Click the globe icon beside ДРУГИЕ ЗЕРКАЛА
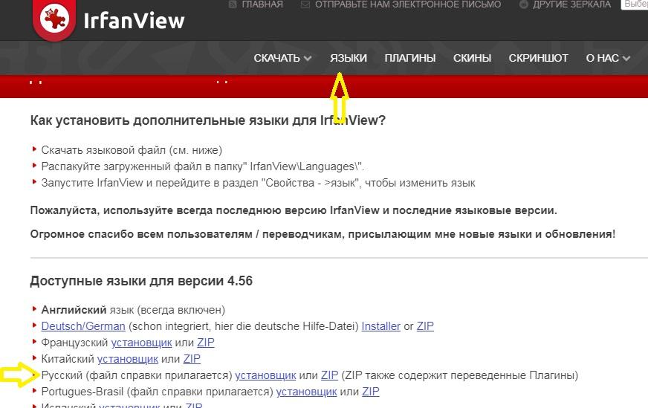 point(524,4)
